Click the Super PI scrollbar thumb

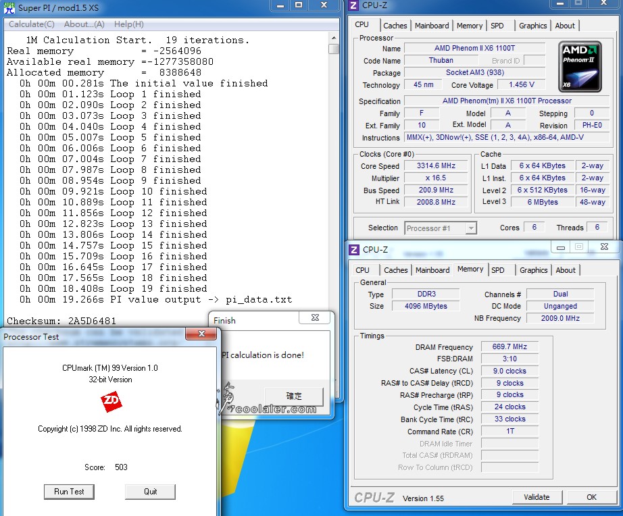coord(334,49)
